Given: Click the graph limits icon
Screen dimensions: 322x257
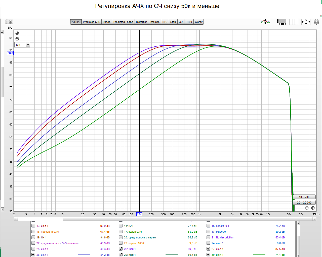Looking at the screenshot, I should point(282,22).
